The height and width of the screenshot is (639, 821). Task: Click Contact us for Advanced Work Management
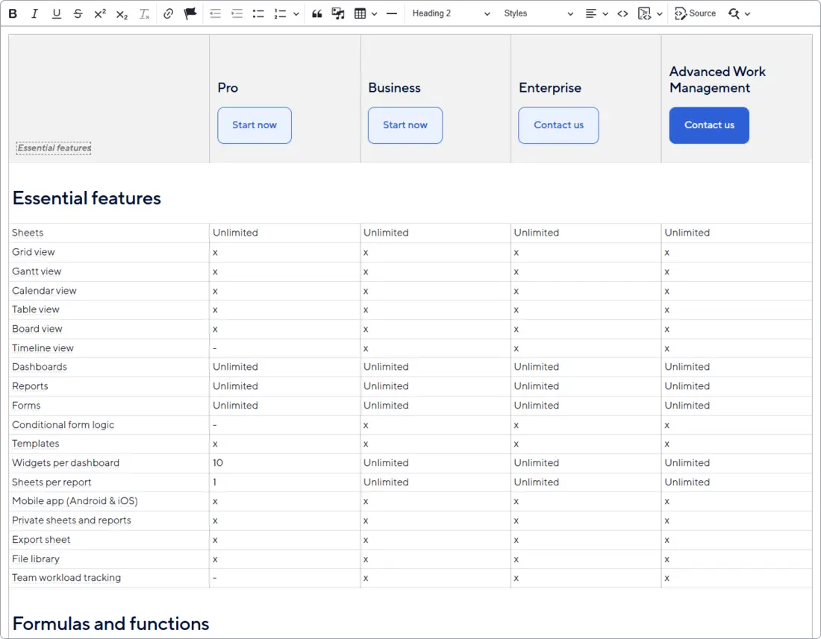click(708, 125)
